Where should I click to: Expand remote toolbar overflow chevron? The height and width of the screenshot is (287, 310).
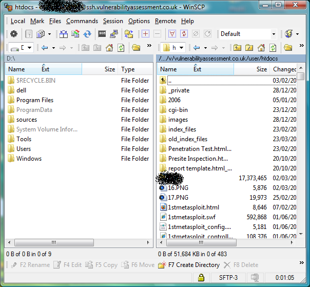point(301,46)
